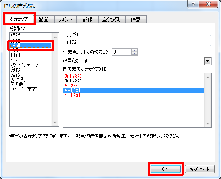Screen dimensions: 221x179
Task: Click the category list scroll down arrow
Action: [55, 123]
